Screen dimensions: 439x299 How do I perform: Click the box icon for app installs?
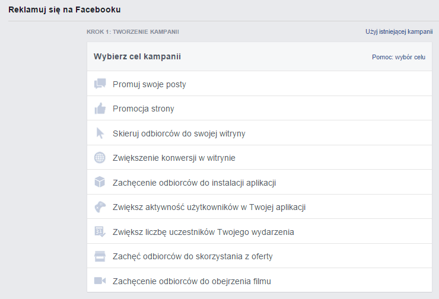[x=100, y=182]
